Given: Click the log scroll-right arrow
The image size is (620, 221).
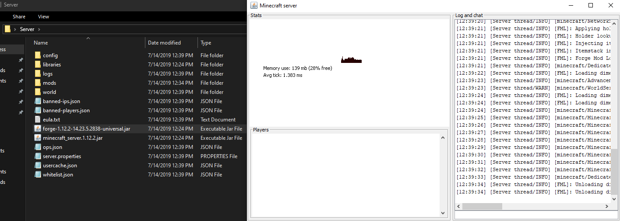Looking at the screenshot, I should tap(607, 206).
